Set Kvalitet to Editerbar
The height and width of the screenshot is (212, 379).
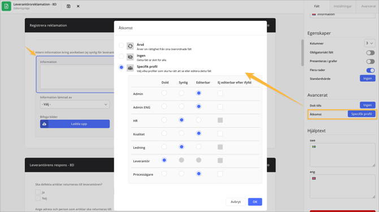tap(199, 133)
